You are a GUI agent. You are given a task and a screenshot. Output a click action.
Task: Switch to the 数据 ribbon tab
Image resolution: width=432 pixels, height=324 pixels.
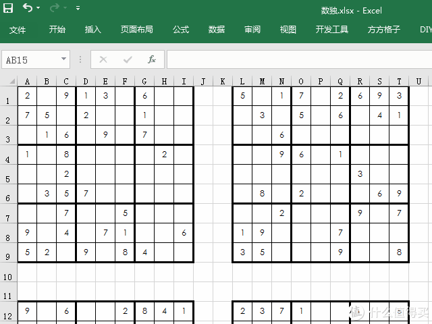click(217, 29)
